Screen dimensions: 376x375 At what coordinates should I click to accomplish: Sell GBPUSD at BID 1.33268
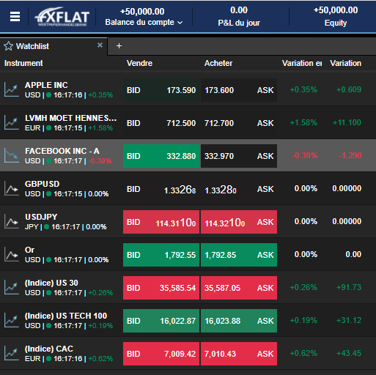tap(161, 189)
